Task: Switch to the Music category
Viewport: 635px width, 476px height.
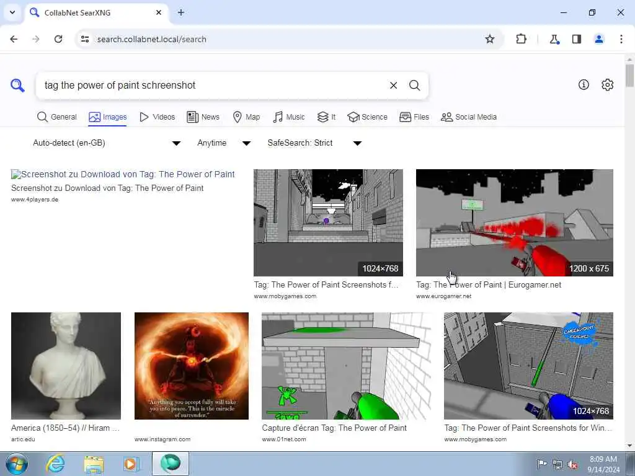Action: [x=289, y=117]
